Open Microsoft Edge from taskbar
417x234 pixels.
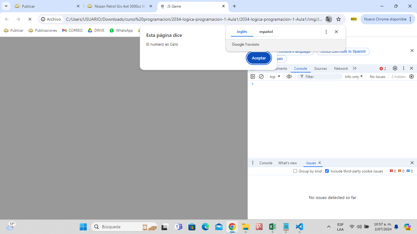point(205,227)
